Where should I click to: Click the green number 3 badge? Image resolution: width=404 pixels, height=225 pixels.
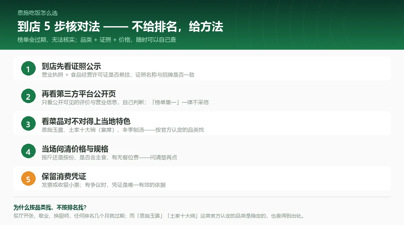tap(28, 124)
